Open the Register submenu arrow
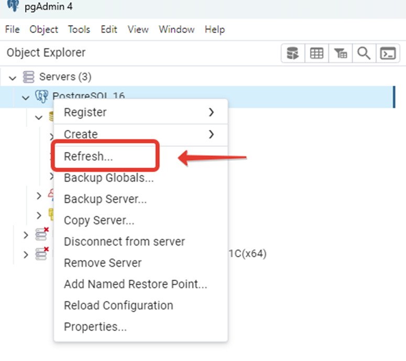Screen dimensions: 406x361 pos(211,113)
